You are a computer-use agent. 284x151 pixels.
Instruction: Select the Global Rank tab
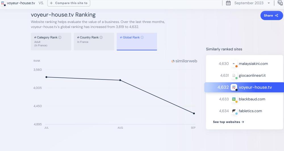(137, 41)
